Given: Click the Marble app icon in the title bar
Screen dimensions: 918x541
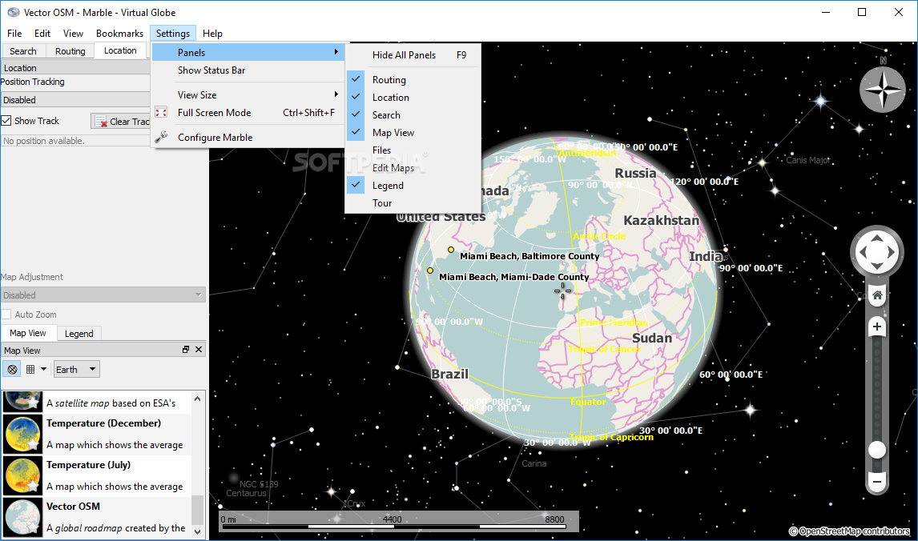Looking at the screenshot, I should pyautogui.click(x=13, y=12).
